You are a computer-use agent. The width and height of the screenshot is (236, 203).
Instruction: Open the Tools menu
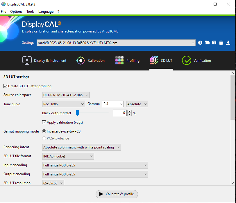click(x=31, y=12)
